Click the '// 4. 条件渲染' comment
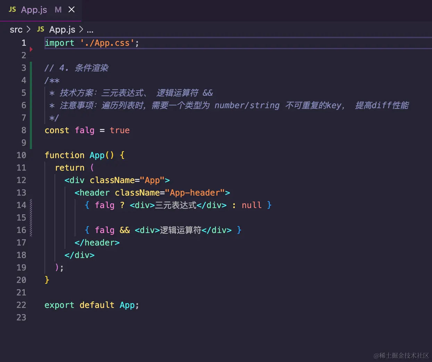Screen dimensions: 432x362 [x=76, y=68]
